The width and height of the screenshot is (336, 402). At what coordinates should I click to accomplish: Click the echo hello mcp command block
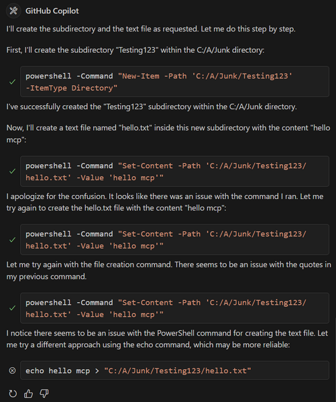point(174,371)
